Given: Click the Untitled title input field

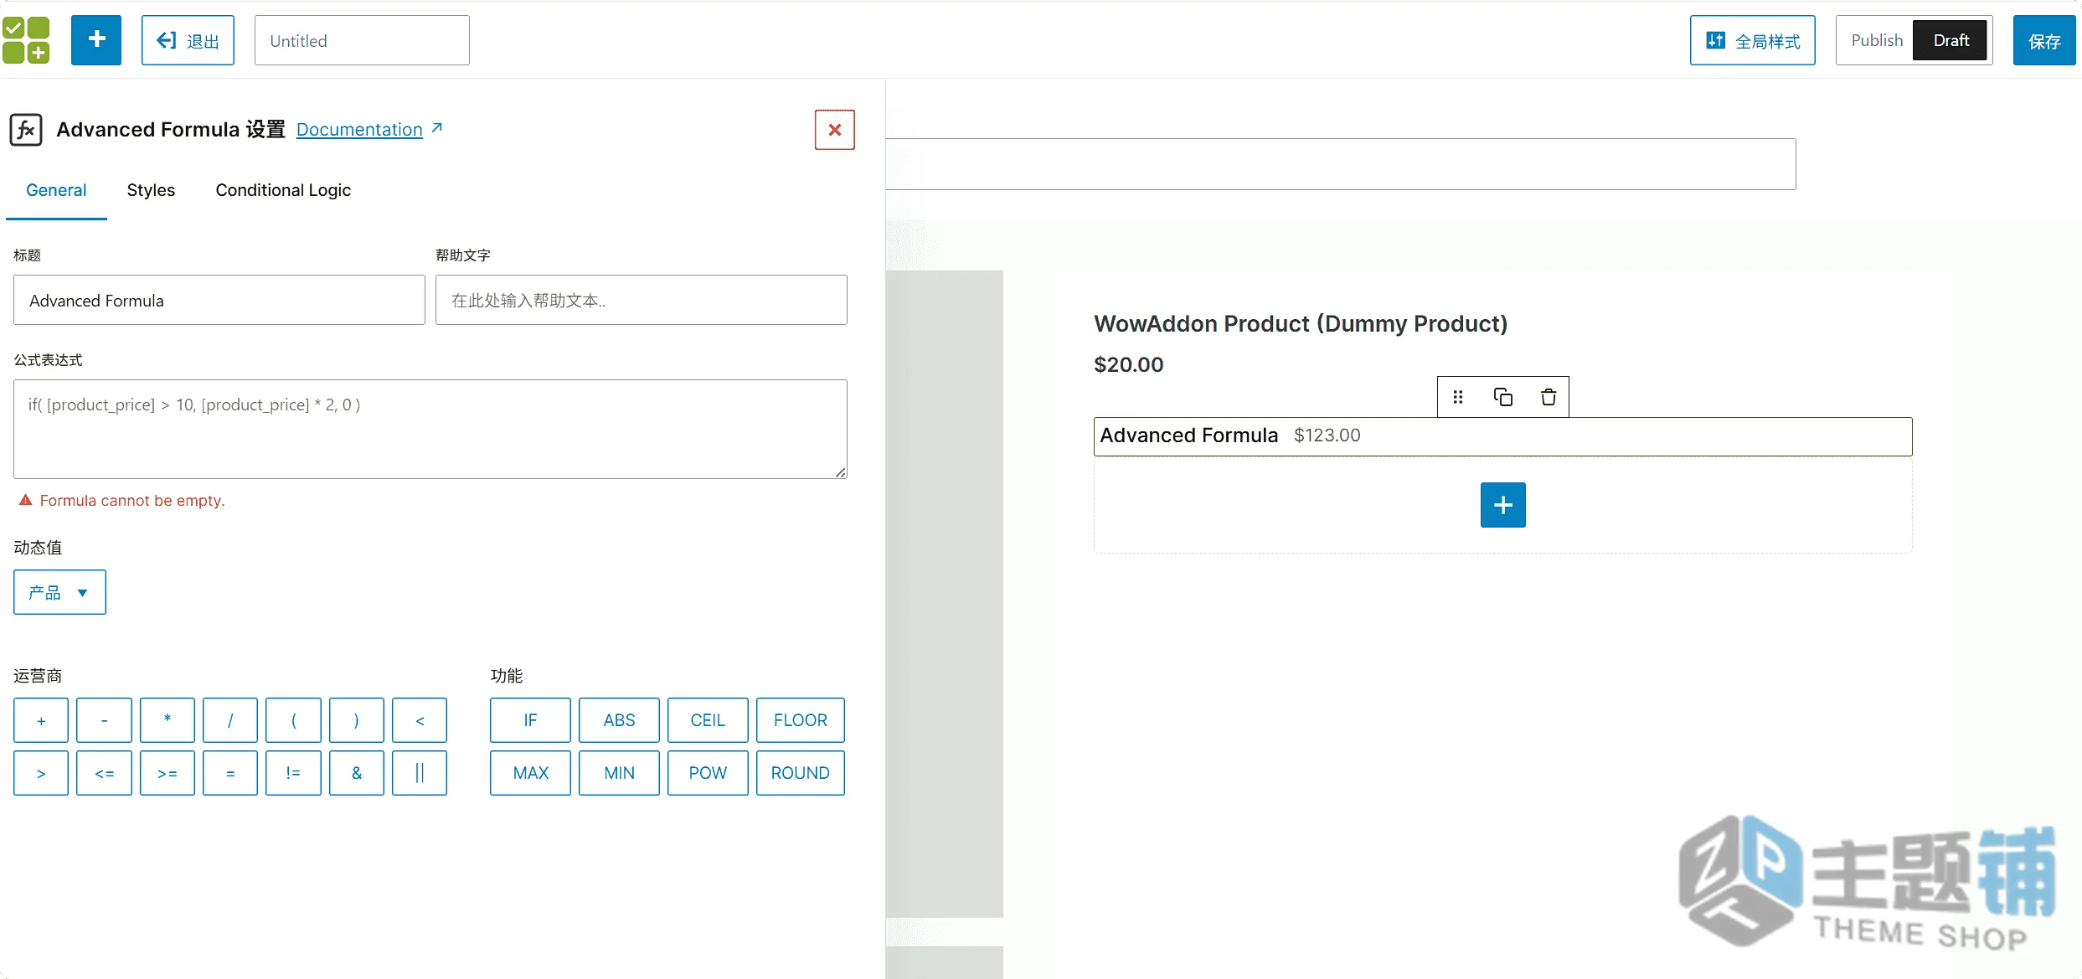Looking at the screenshot, I should [362, 40].
